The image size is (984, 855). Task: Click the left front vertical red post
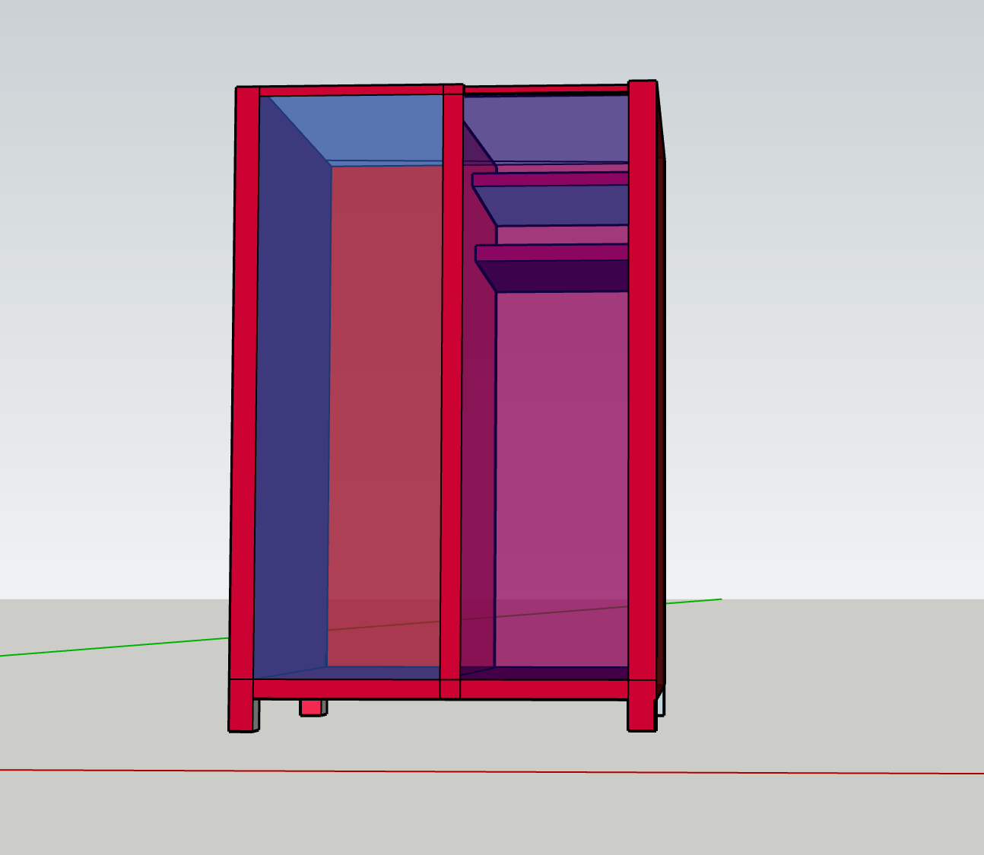click(x=245, y=380)
